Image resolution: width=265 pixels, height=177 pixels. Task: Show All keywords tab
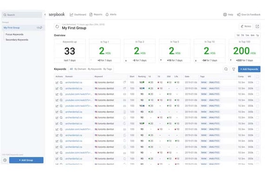[71, 69]
